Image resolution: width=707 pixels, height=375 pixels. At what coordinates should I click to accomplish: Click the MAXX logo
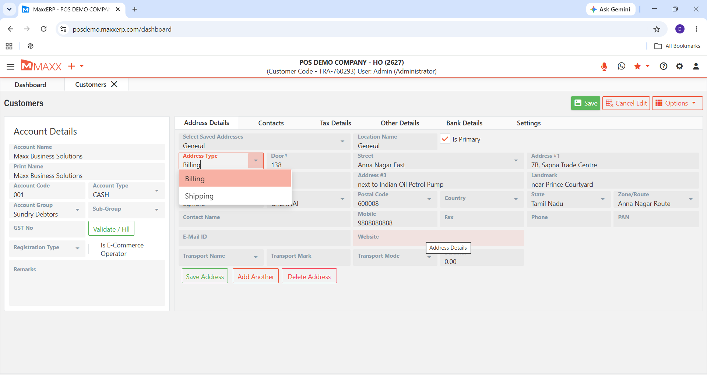(41, 66)
